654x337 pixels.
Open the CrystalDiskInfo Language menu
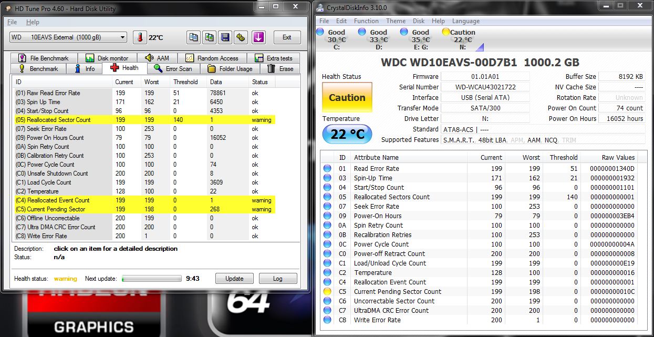(465, 21)
